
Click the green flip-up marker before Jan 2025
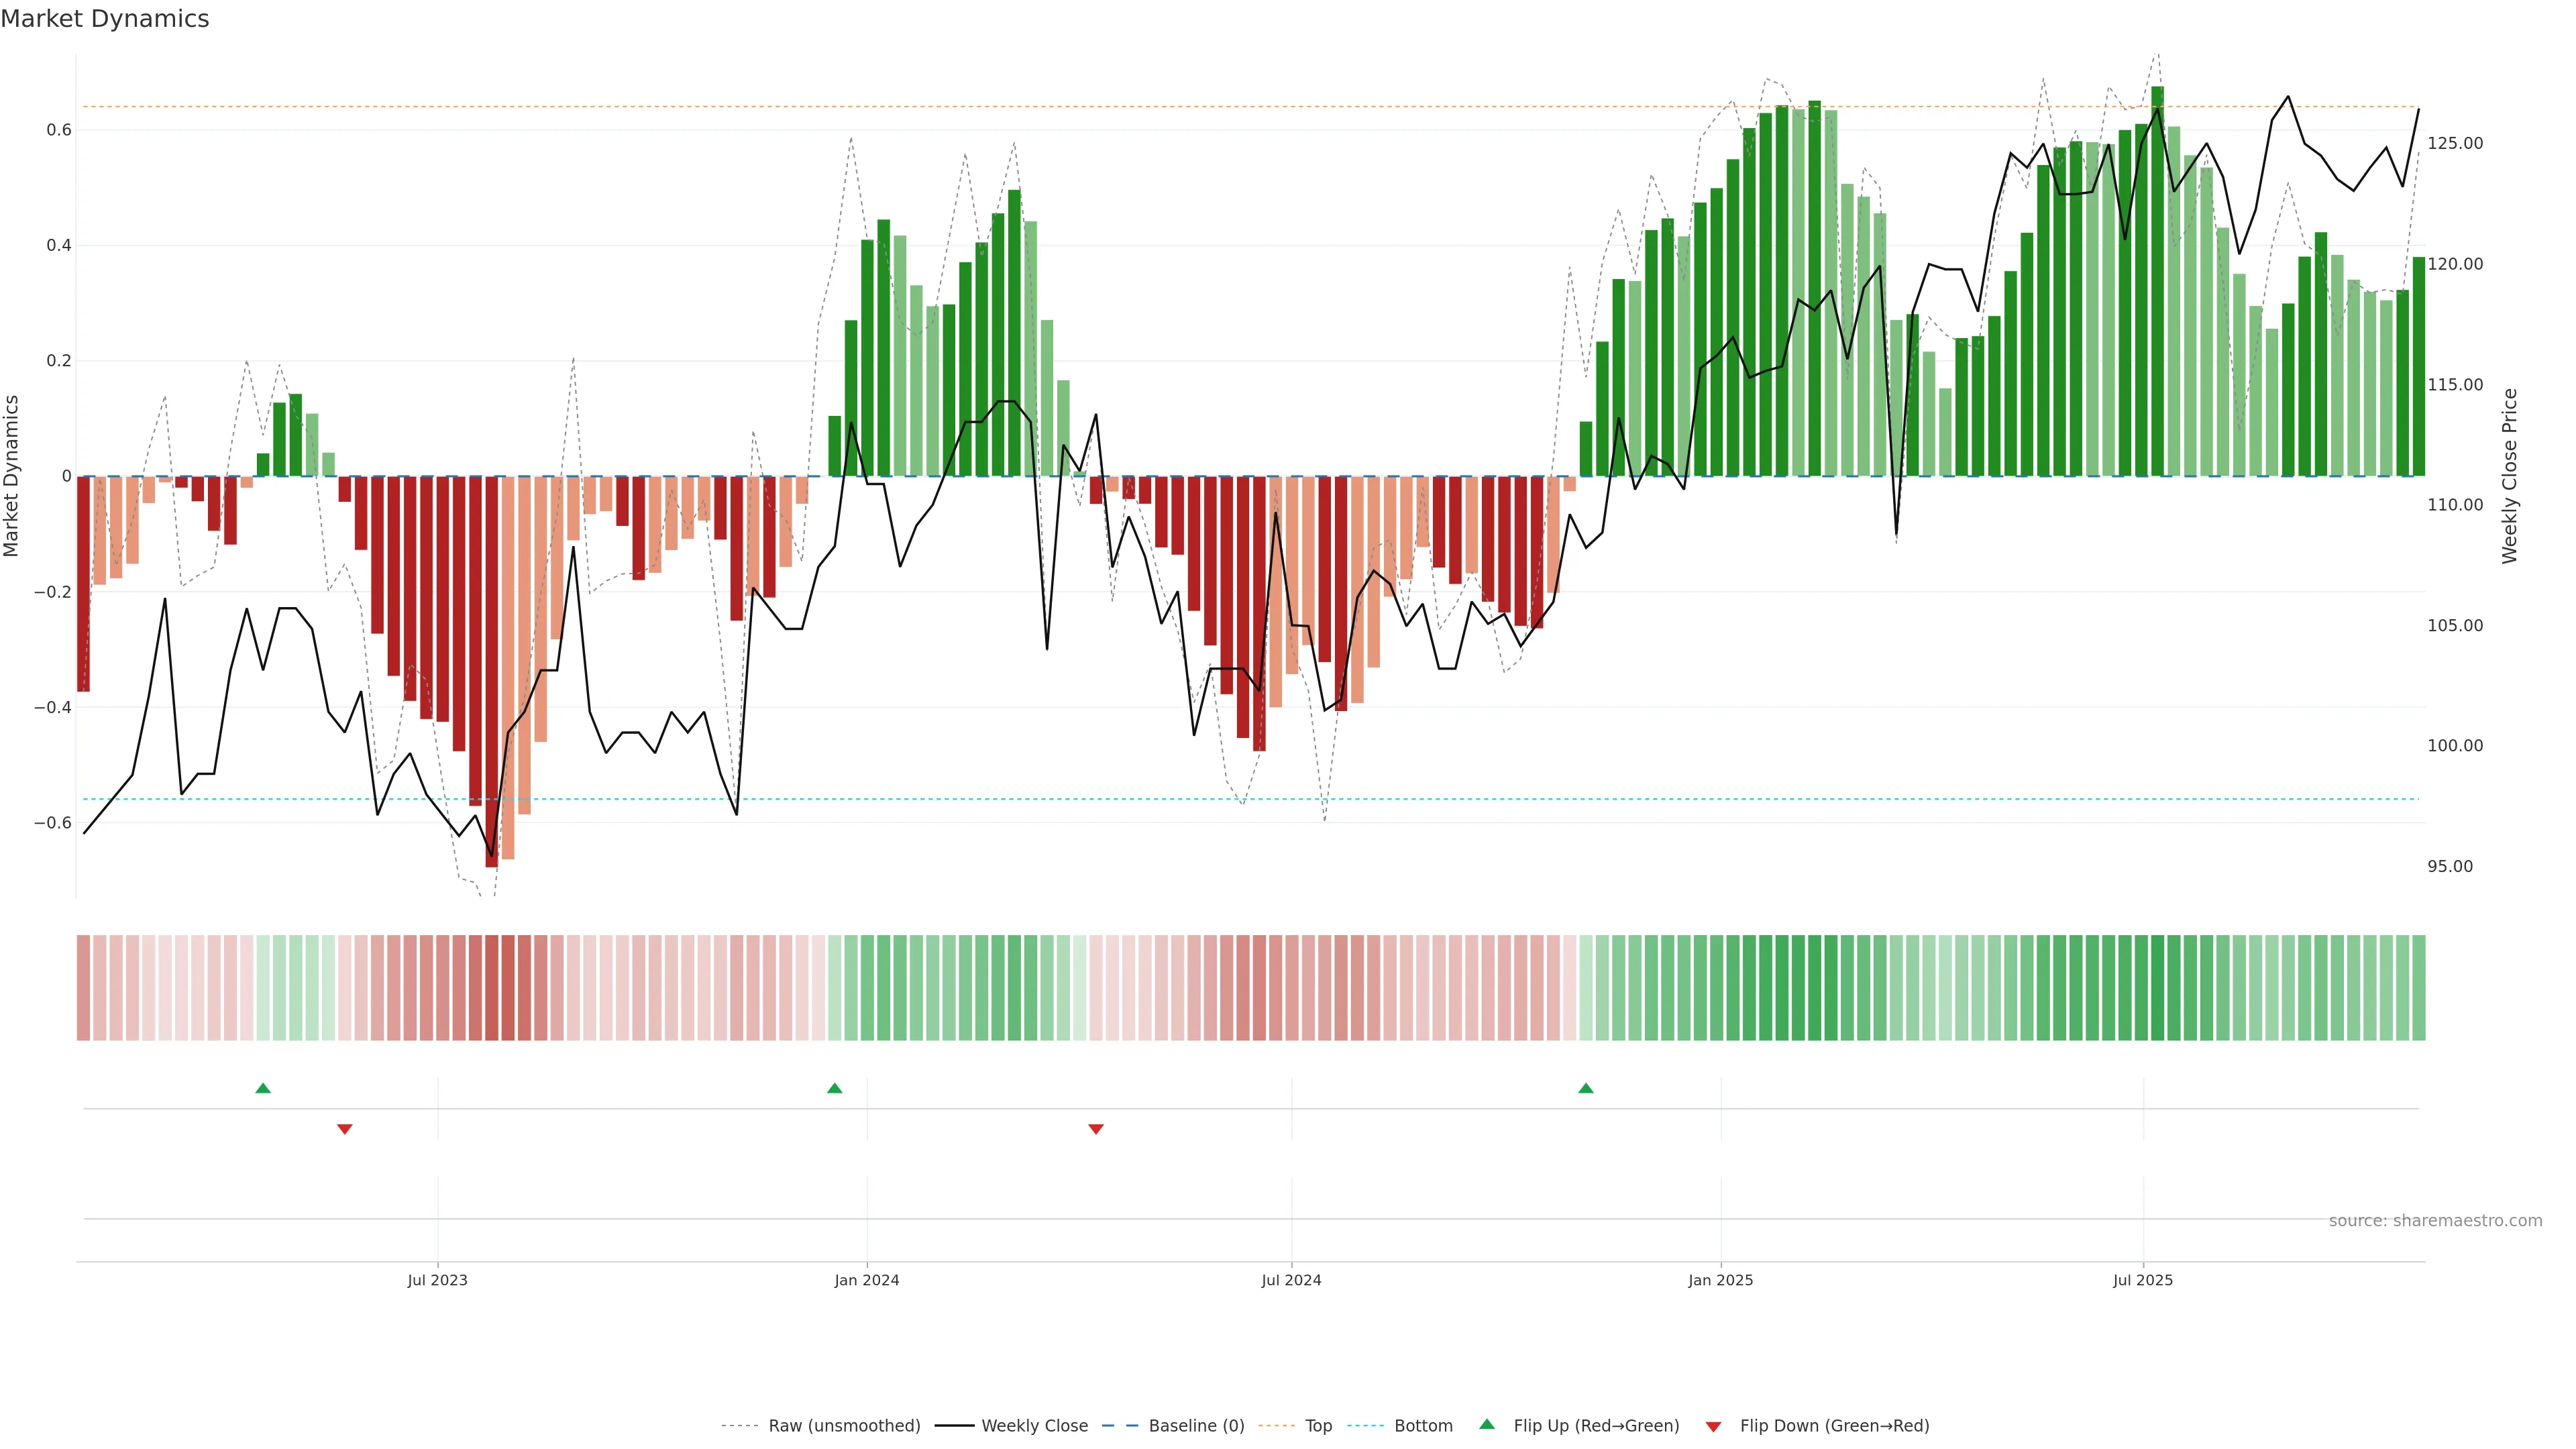[x=1586, y=1088]
